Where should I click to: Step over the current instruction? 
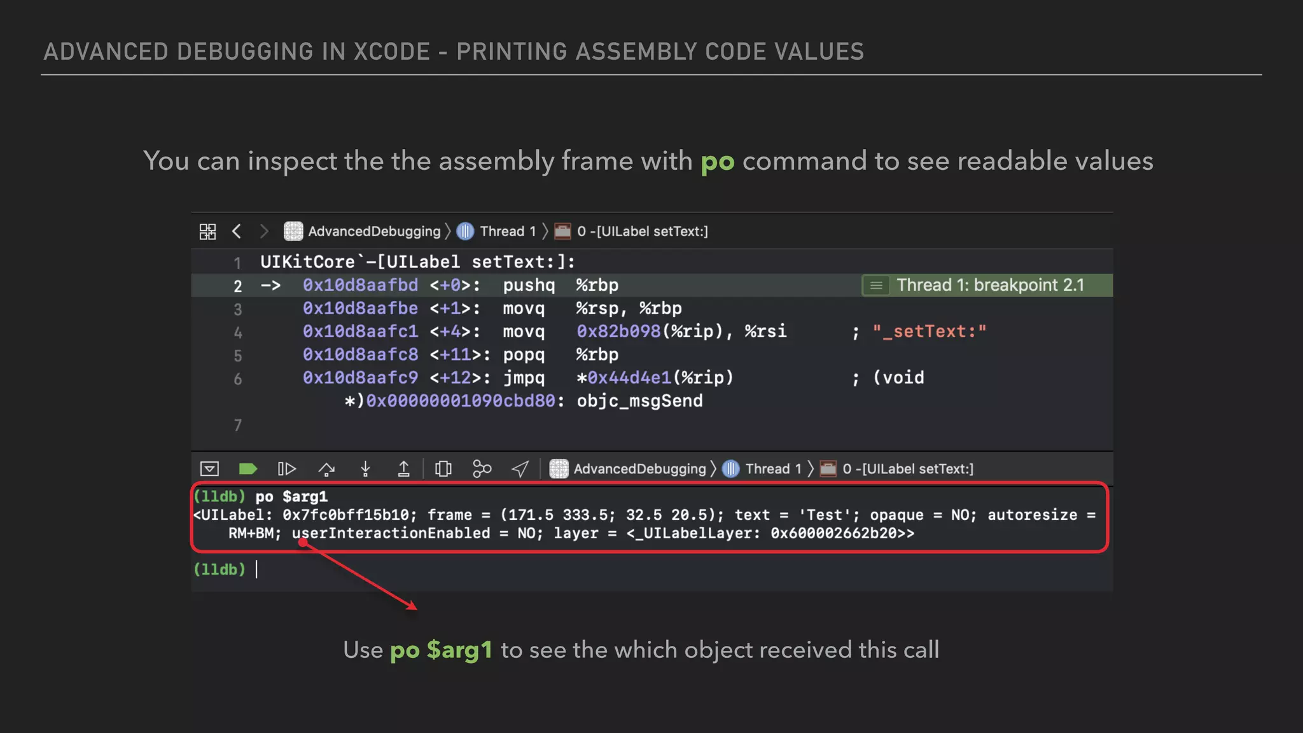(x=326, y=469)
